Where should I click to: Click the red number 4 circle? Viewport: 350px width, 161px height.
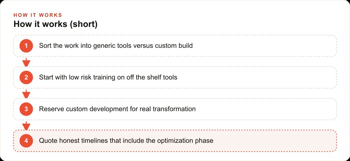click(x=26, y=141)
